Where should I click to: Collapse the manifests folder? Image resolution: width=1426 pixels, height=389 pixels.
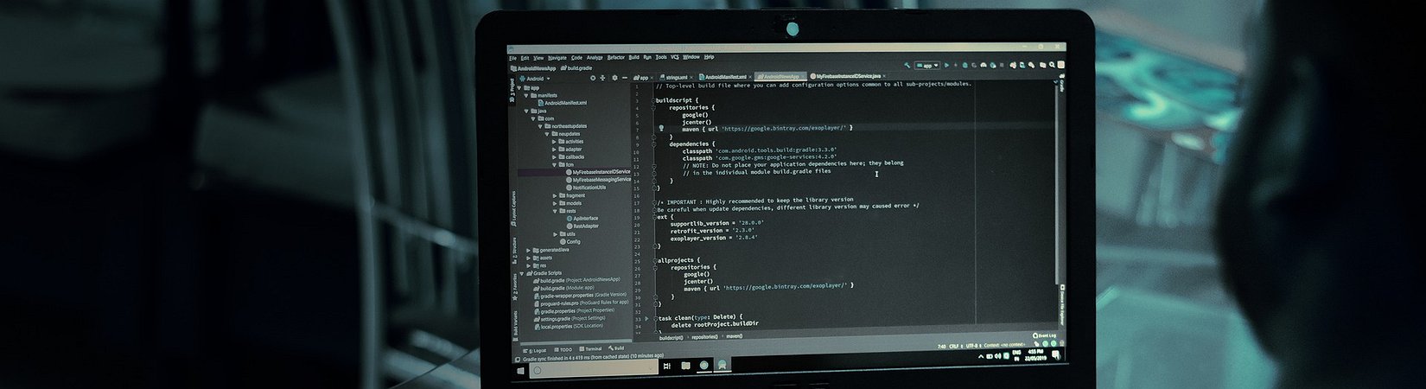[x=526, y=95]
